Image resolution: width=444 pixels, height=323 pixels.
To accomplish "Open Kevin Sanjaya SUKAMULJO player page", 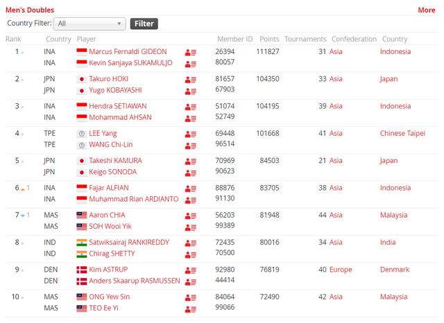I will (x=130, y=63).
